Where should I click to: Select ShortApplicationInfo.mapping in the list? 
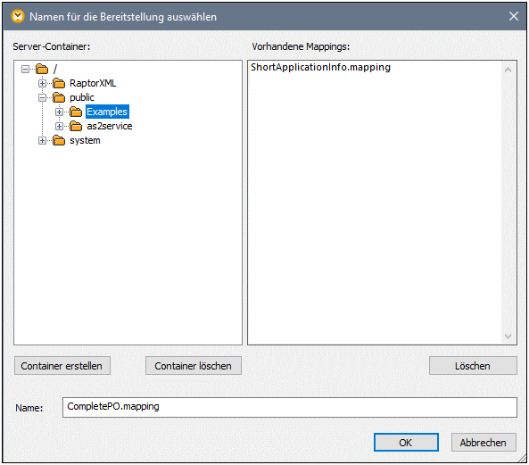pos(320,67)
